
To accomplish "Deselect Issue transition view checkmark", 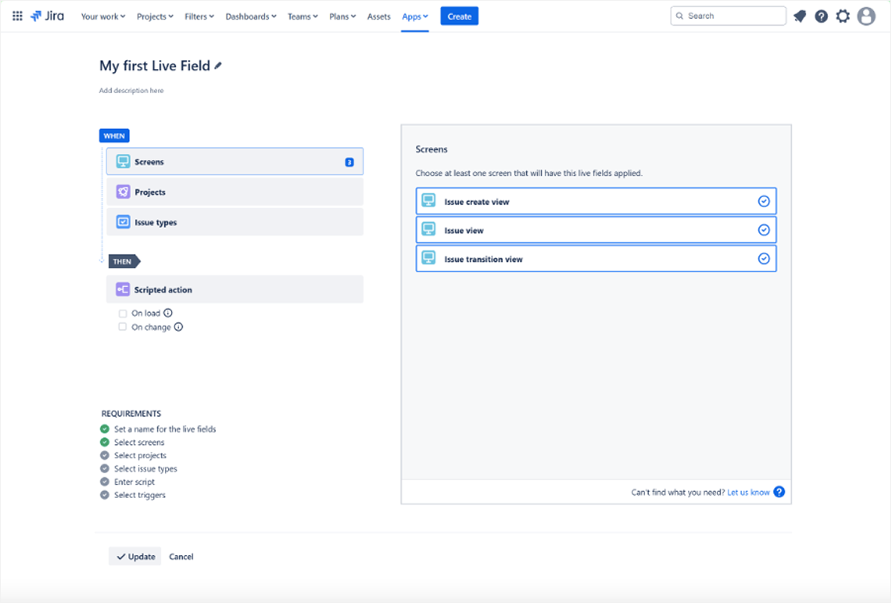I will (x=764, y=259).
